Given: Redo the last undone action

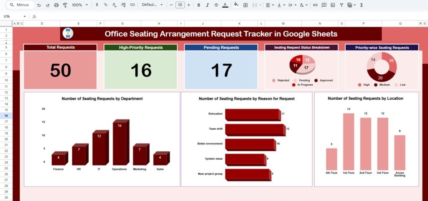Looking at the screenshot, I should pos(48,5).
